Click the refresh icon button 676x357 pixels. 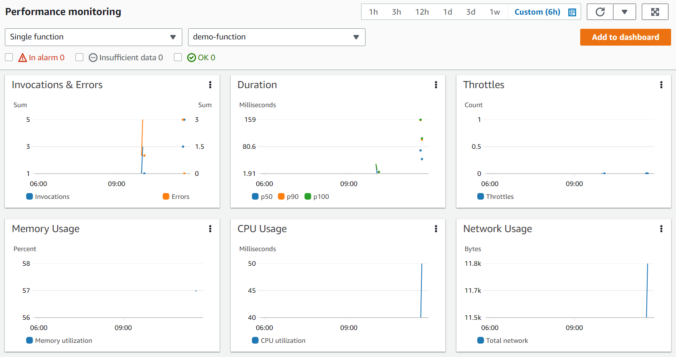click(600, 12)
